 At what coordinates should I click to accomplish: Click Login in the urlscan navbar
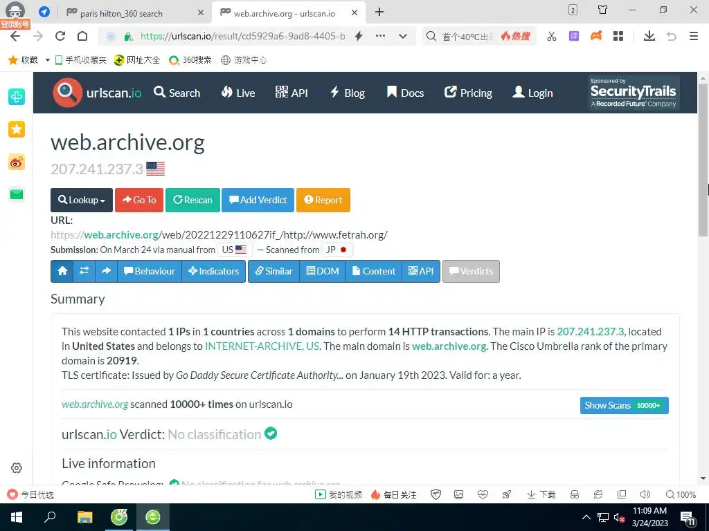click(x=532, y=93)
